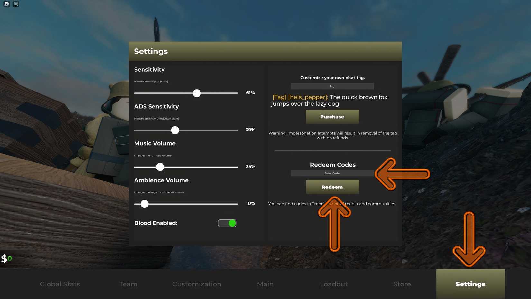Move the Music Volume slider
This screenshot has height=299, width=531.
pyautogui.click(x=160, y=167)
